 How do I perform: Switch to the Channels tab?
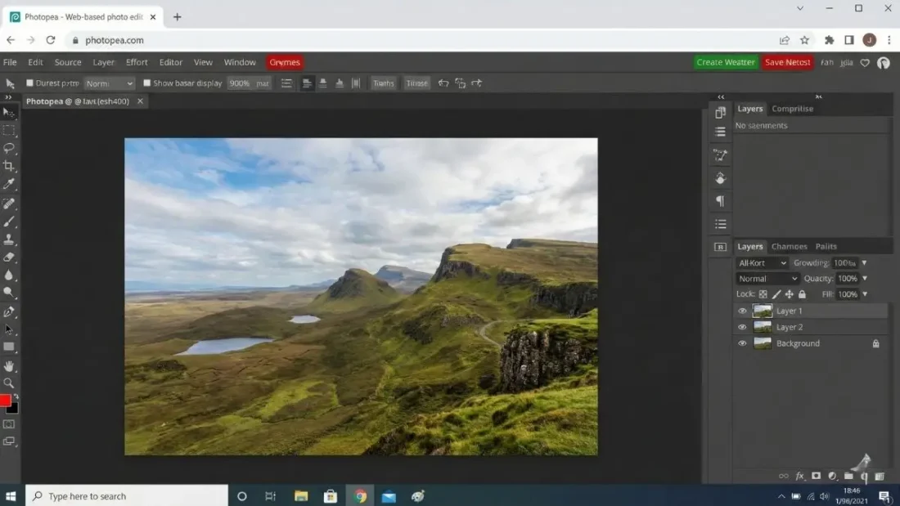click(789, 246)
